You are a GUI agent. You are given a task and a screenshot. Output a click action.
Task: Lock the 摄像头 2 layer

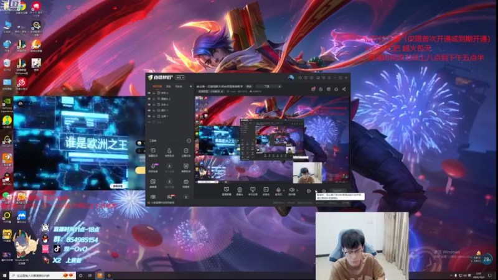click(154, 99)
